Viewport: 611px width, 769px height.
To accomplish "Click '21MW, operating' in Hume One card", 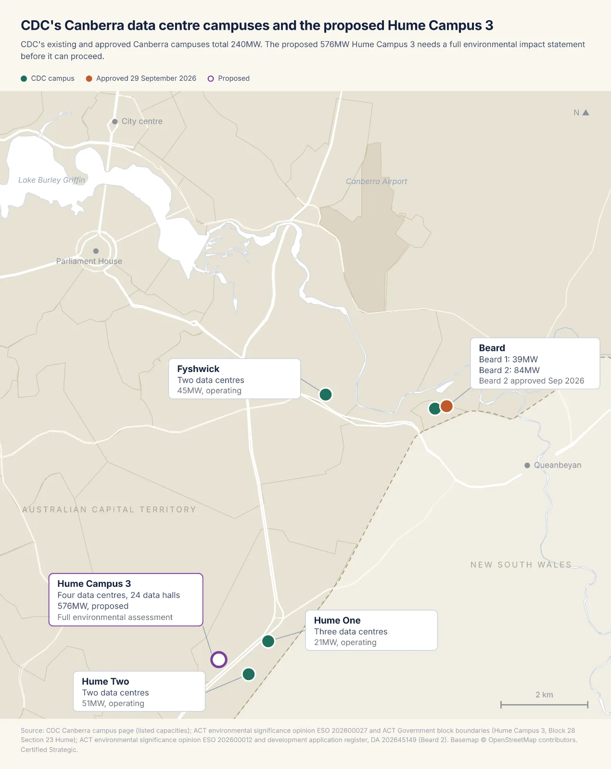I will coord(345,643).
